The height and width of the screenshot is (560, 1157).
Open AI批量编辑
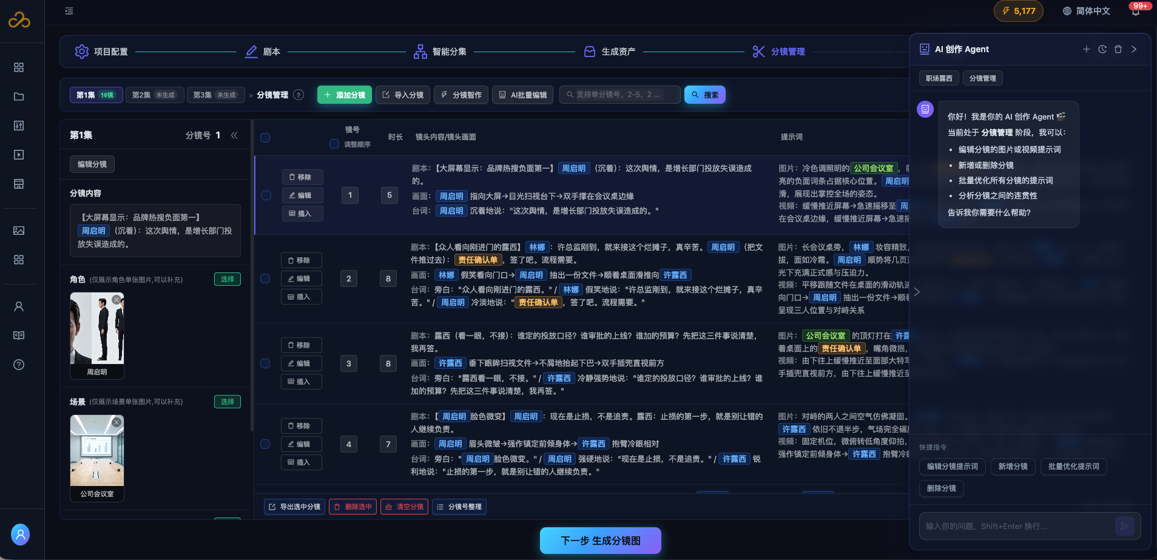pyautogui.click(x=522, y=95)
